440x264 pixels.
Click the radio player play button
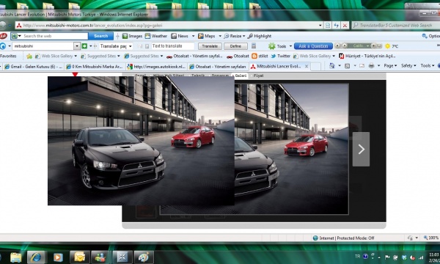[345, 45]
